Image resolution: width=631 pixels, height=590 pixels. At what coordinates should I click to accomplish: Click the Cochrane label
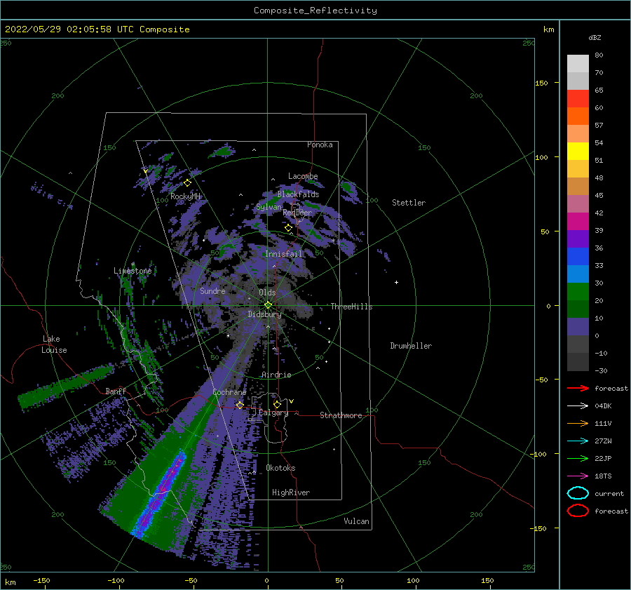point(229,392)
